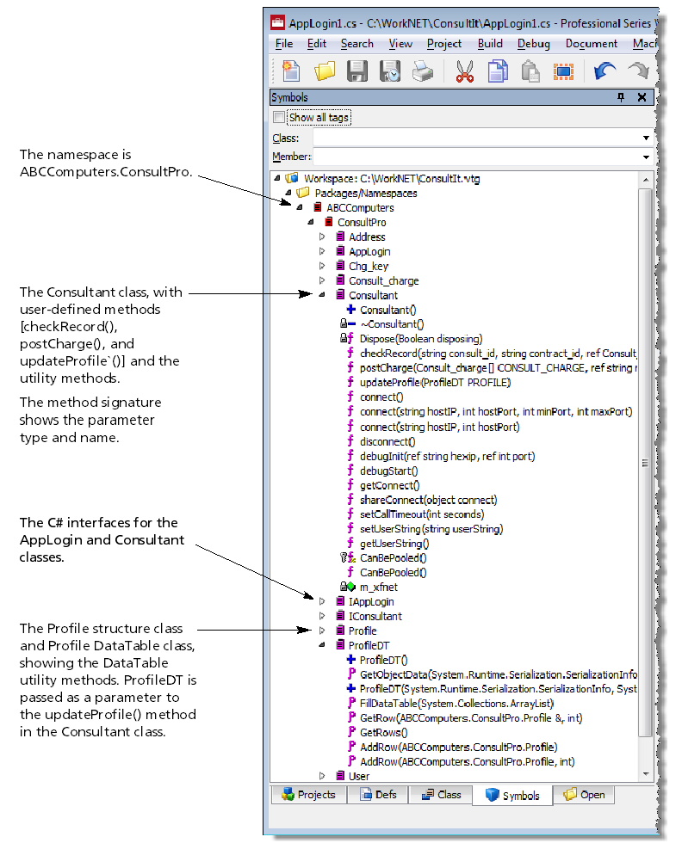Pin the Symbols panel with pushpin
Image resolution: width=682 pixels, height=843 pixels.
tap(621, 98)
